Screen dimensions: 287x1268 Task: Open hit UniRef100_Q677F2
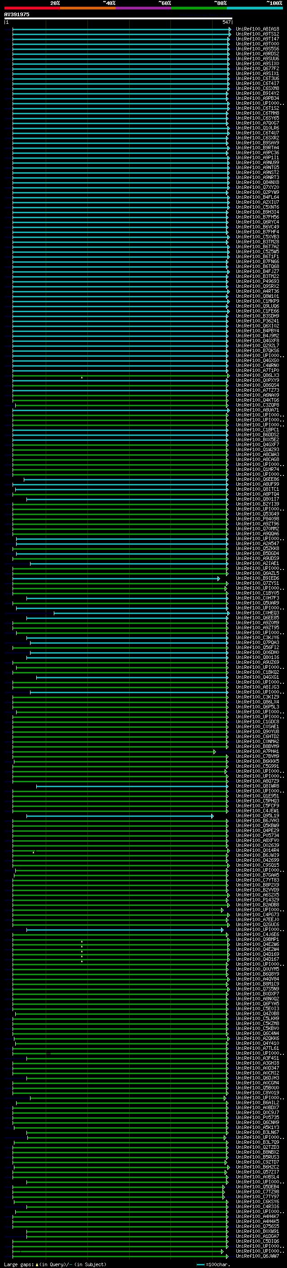[257, 68]
